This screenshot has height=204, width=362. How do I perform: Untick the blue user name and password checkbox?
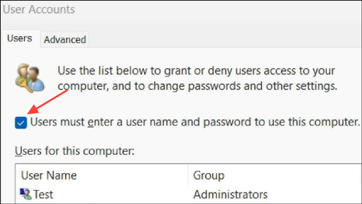[21, 122]
